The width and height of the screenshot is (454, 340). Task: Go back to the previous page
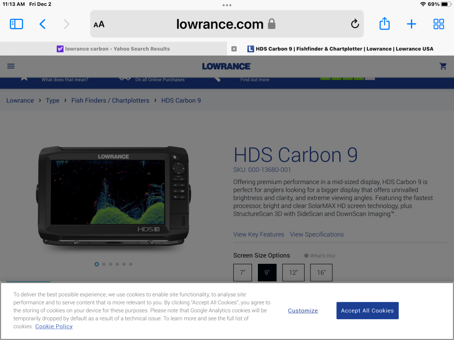[42, 24]
